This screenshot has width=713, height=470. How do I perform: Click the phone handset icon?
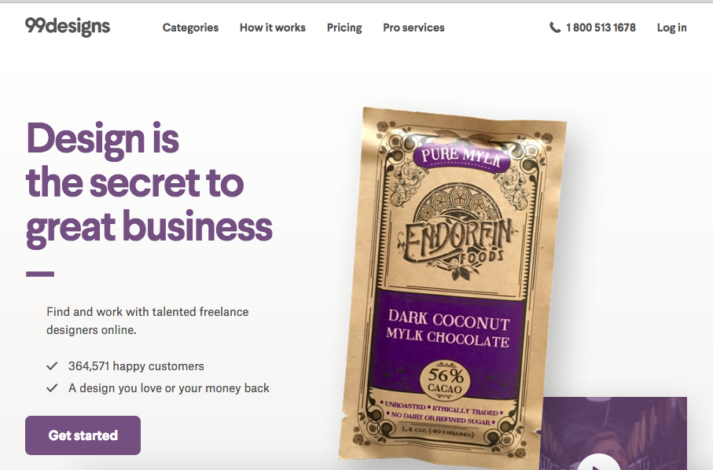coord(555,28)
